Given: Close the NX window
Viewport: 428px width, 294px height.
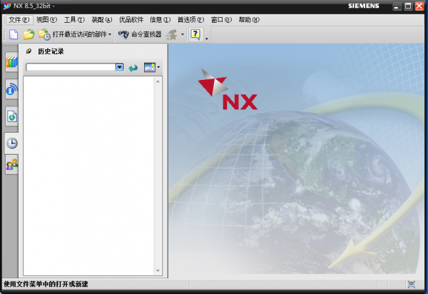Looking at the screenshot, I should pyautogui.click(x=419, y=6).
